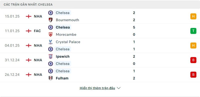Click orange H badge for Crystal Palace match

click(193, 46)
